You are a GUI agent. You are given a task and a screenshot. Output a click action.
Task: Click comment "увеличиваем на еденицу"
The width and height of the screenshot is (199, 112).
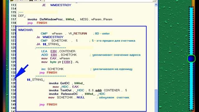click(113, 69)
